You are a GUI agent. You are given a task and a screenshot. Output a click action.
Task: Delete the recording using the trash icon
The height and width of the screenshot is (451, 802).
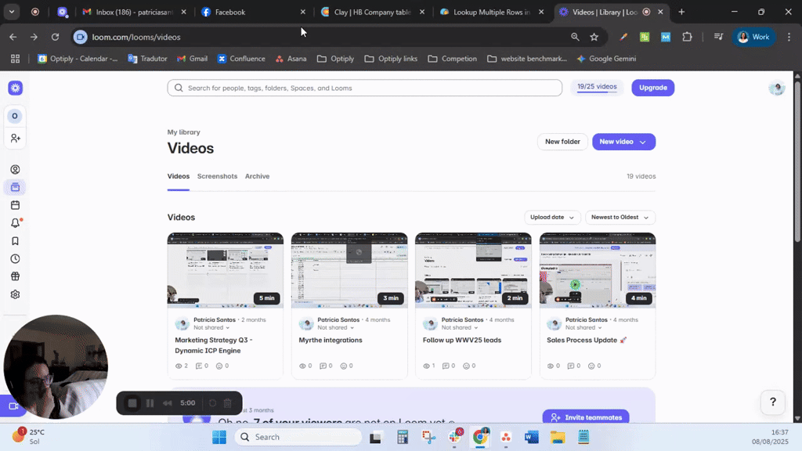tap(227, 402)
